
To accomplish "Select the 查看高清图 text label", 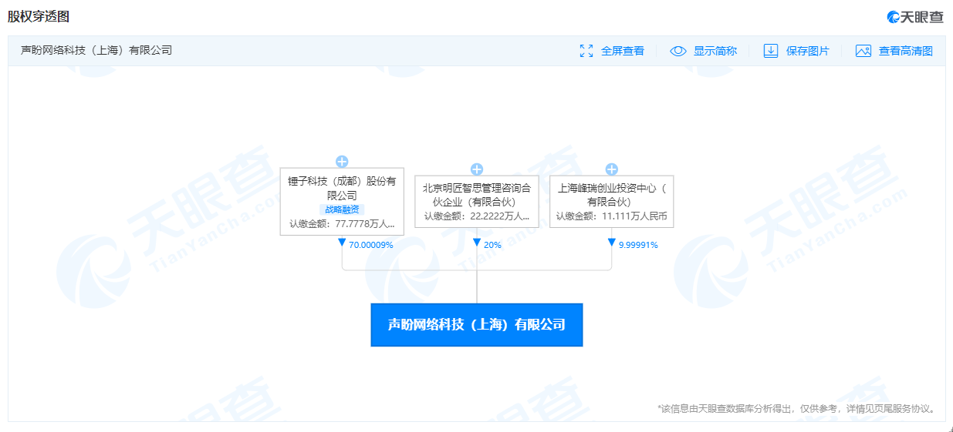I will coord(905,51).
